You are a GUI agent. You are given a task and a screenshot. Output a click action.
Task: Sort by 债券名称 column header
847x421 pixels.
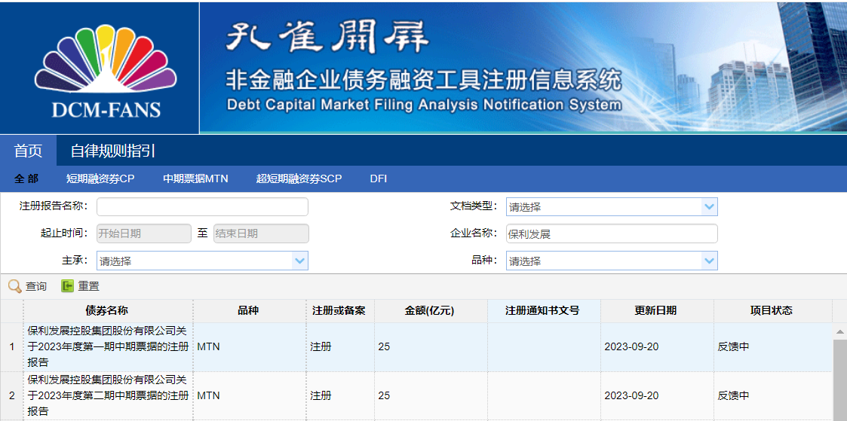pos(108,311)
